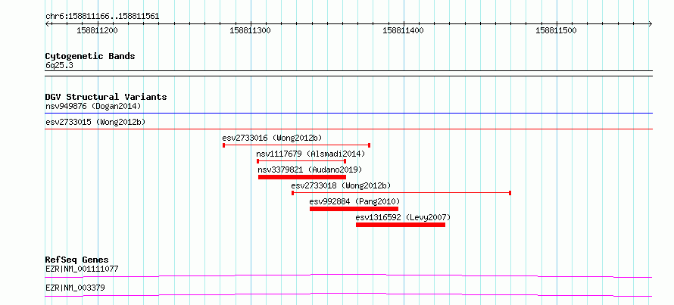Click the right arrow of the ruler

(x=650, y=23)
